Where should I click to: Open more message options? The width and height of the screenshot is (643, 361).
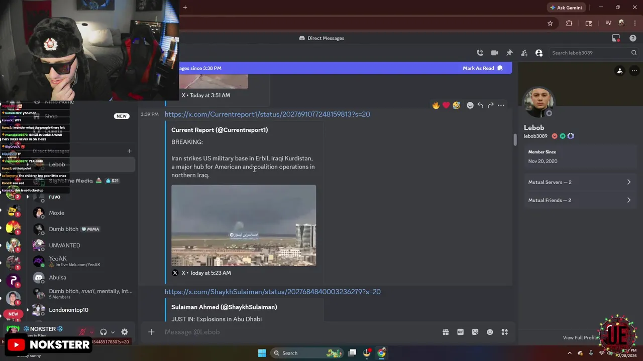point(501,105)
